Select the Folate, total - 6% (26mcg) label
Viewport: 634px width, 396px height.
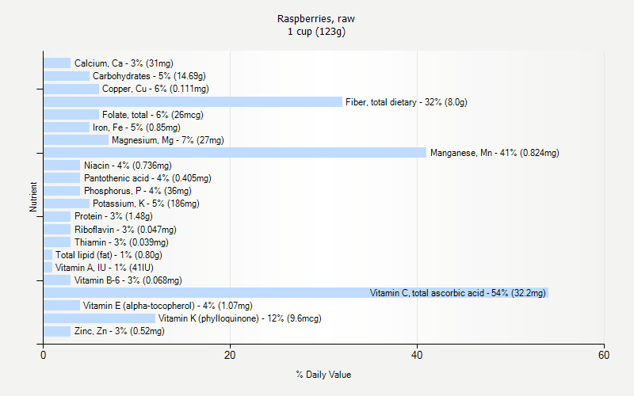pyautogui.click(x=153, y=115)
